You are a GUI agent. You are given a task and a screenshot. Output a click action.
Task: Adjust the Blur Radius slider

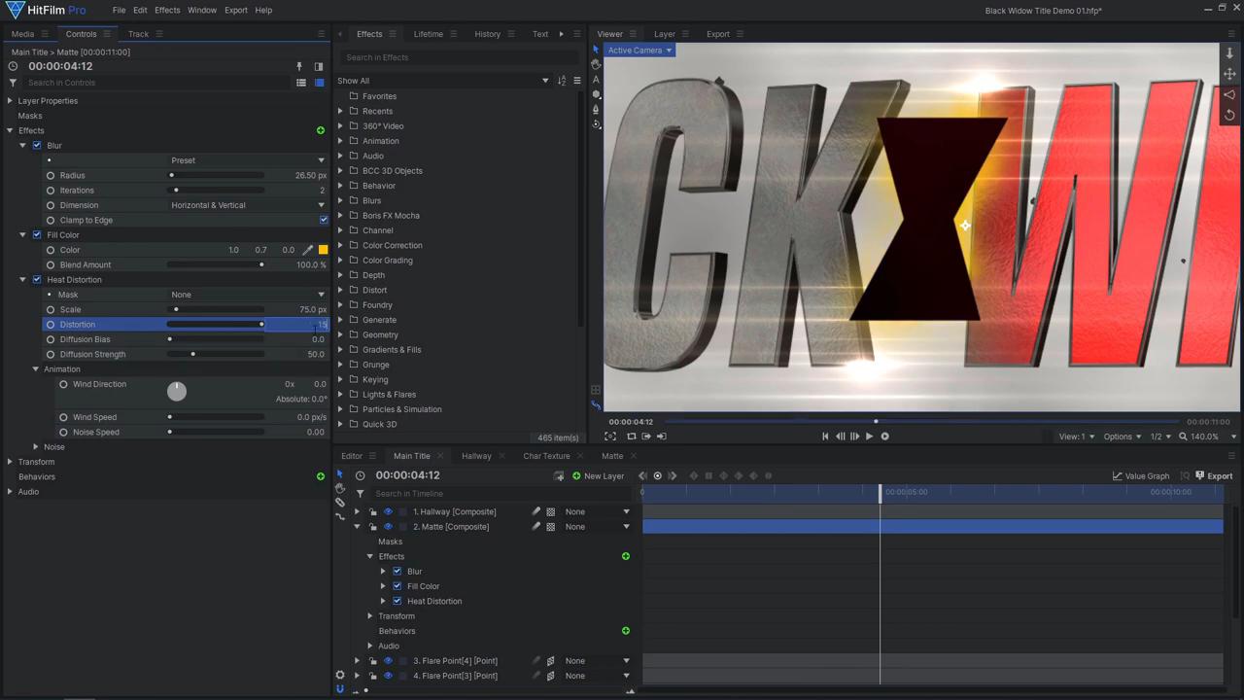pos(216,175)
